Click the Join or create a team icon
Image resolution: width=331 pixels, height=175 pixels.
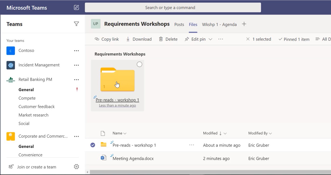[11, 167]
